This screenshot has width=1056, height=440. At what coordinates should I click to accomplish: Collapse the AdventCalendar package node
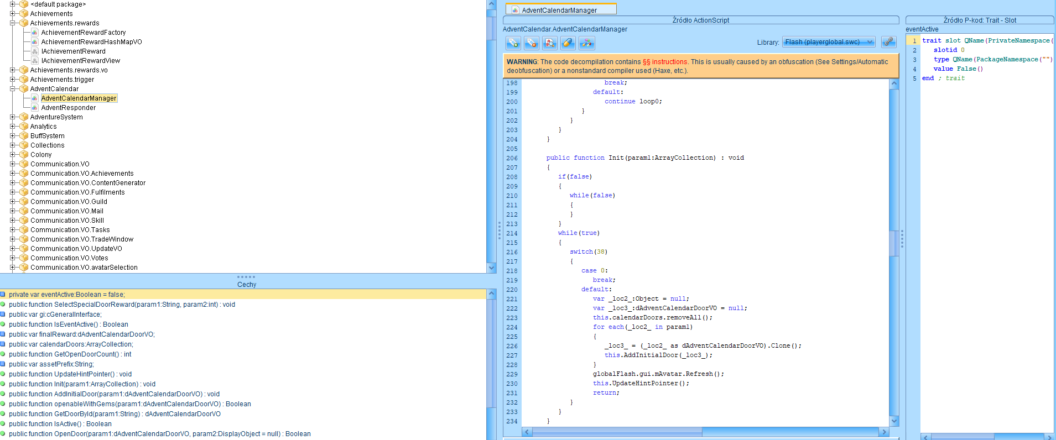pyautogui.click(x=12, y=88)
